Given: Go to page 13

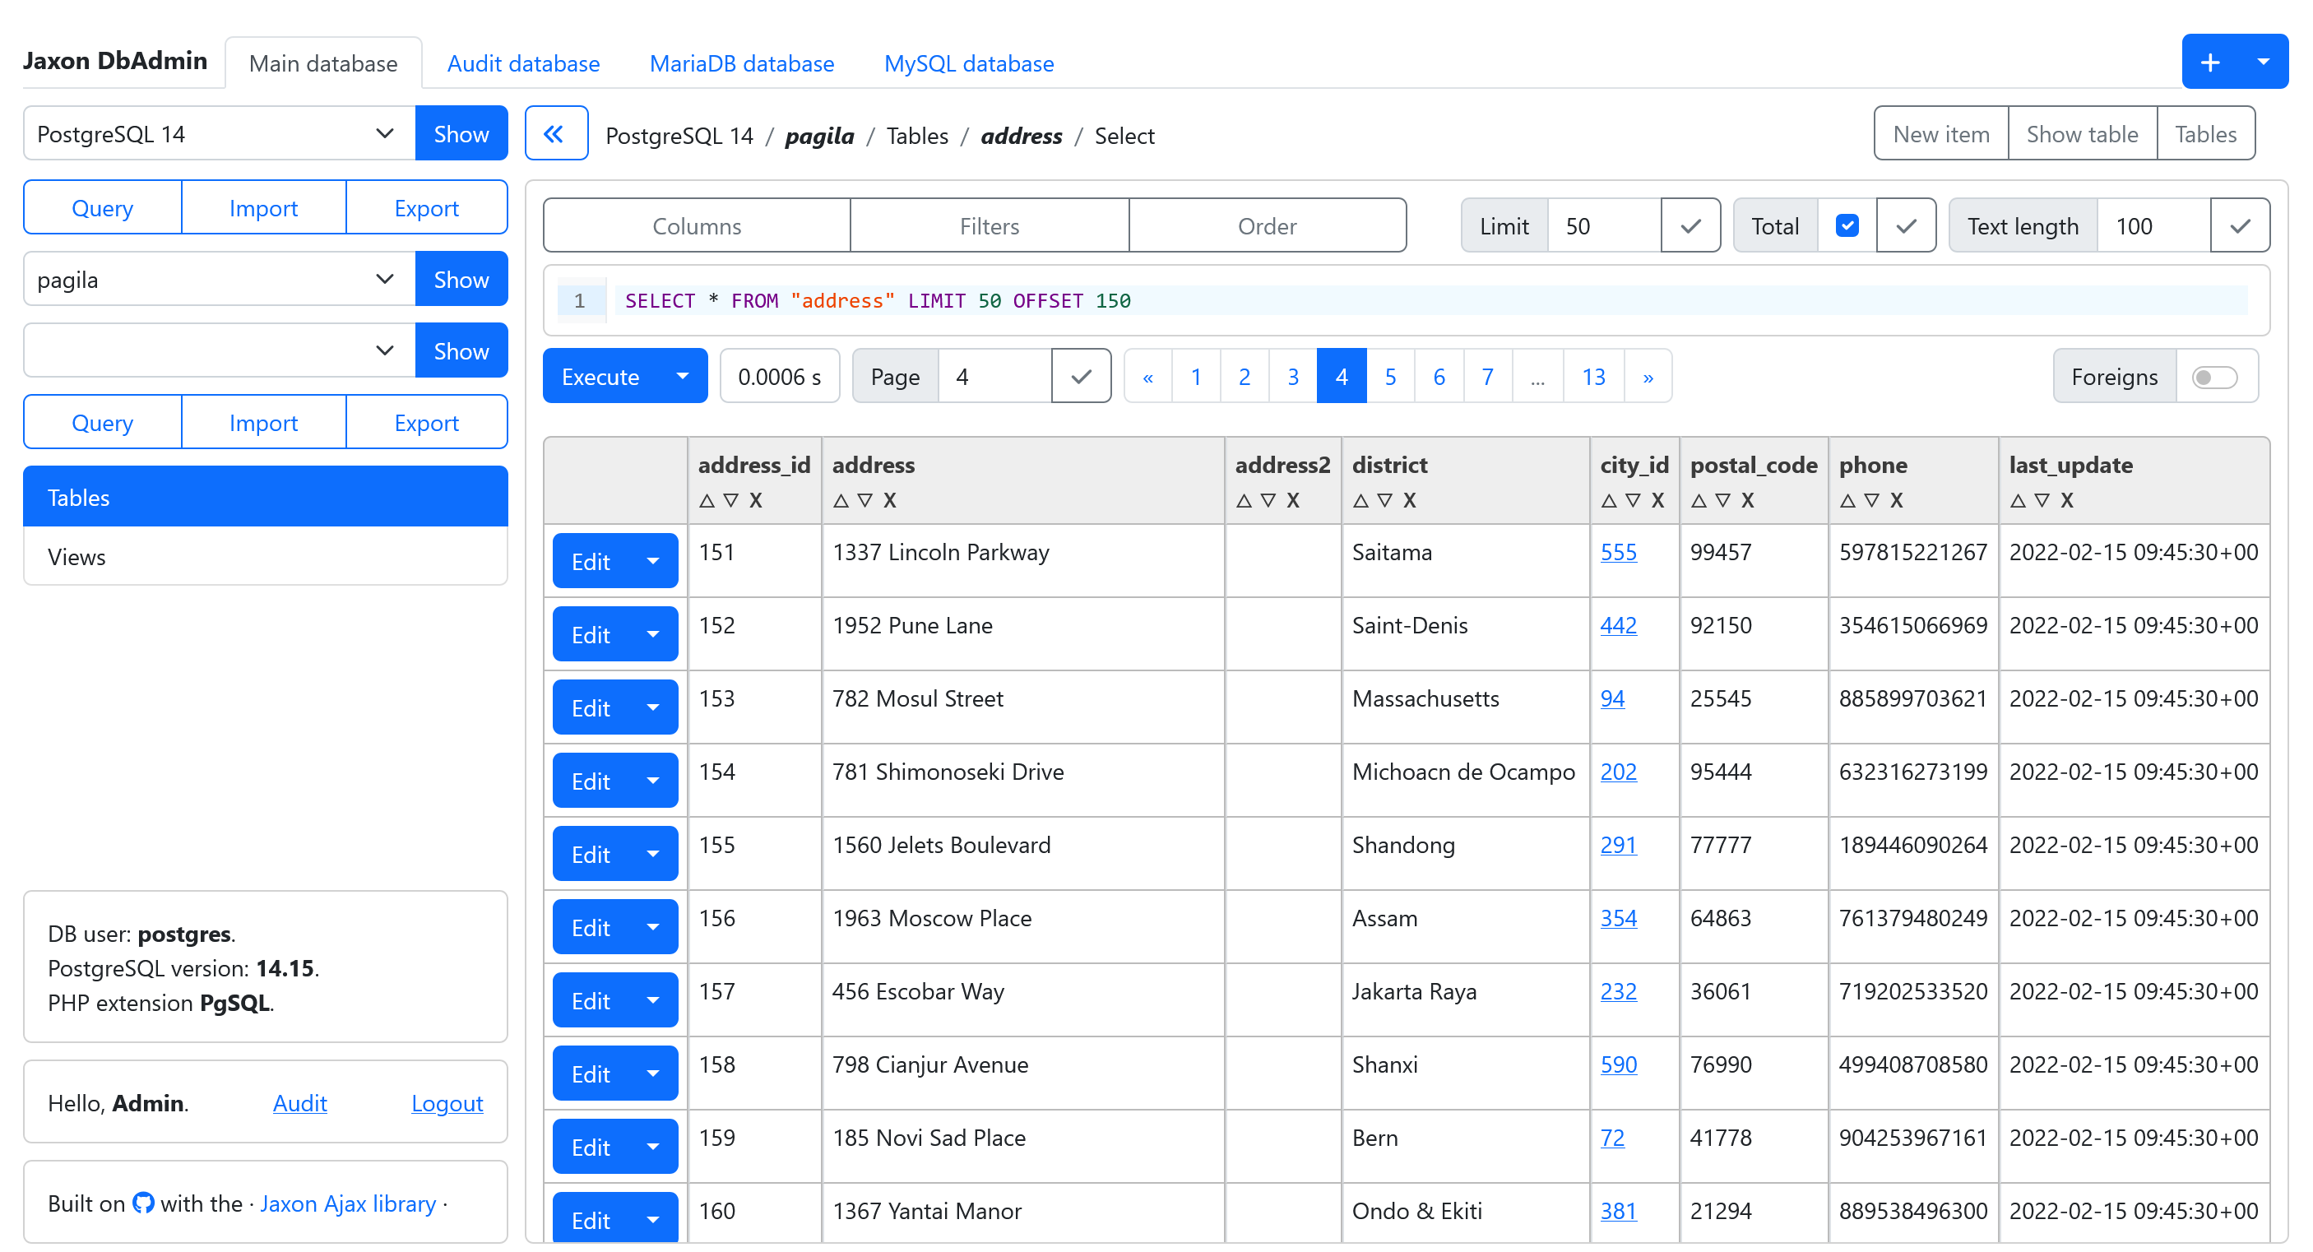Looking at the screenshot, I should (1593, 376).
